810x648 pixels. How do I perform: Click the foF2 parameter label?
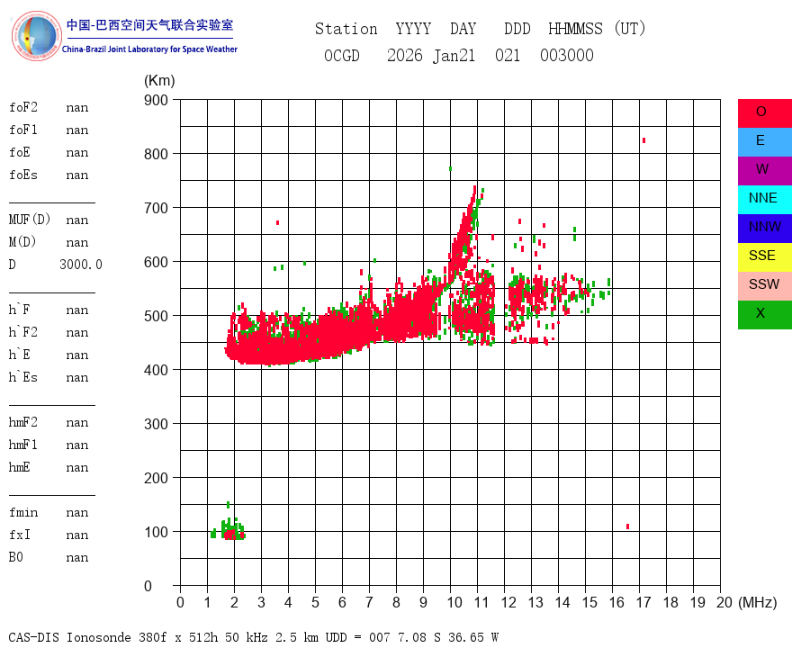click(x=23, y=107)
